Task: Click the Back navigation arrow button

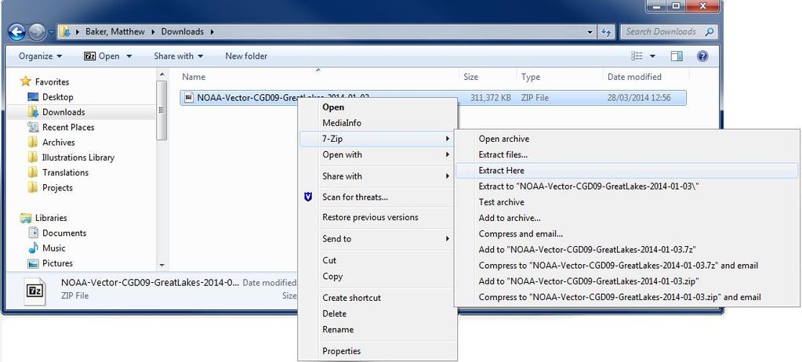Action: click(x=17, y=32)
